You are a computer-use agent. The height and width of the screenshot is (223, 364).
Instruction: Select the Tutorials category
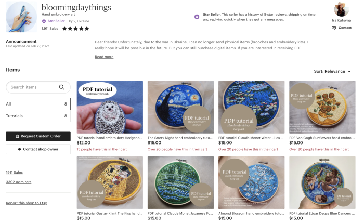pyautogui.click(x=36, y=116)
